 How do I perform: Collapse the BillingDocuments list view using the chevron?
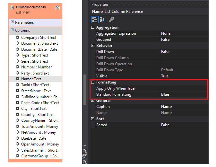57,7
